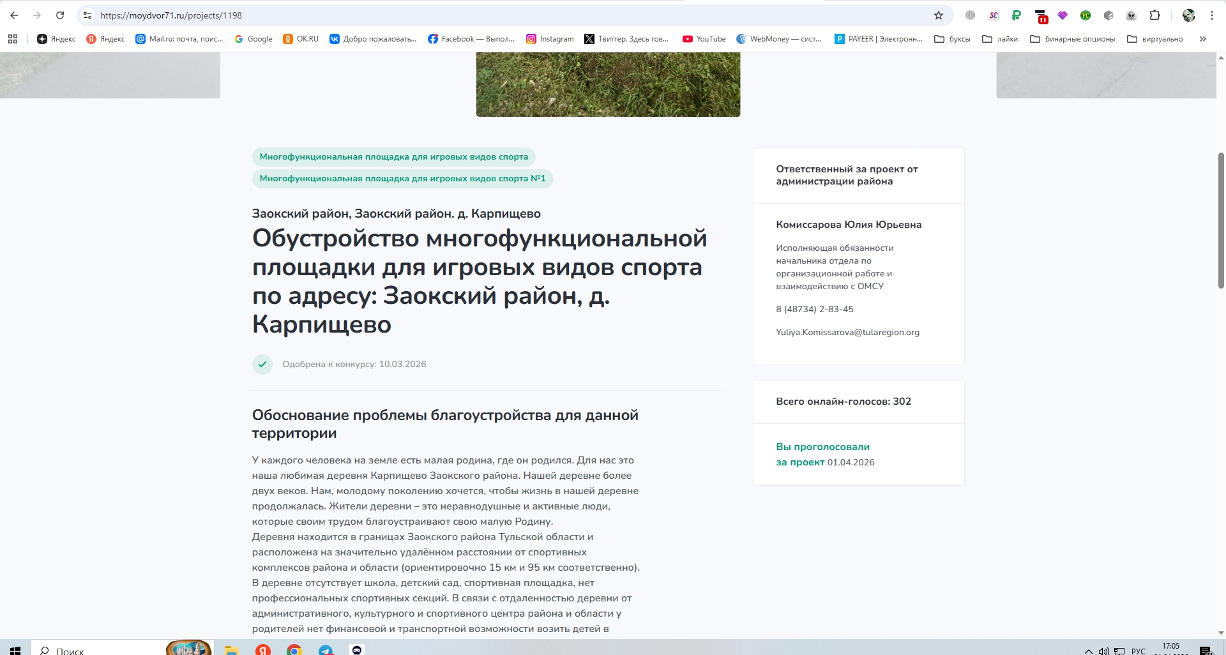Screen dimensions: 1226x655
Task: Show hidden bookmarks with double chevron
Action: pyautogui.click(x=1202, y=39)
